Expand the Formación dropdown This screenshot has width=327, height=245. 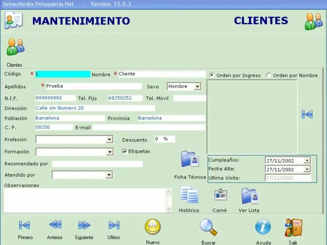[x=110, y=152]
